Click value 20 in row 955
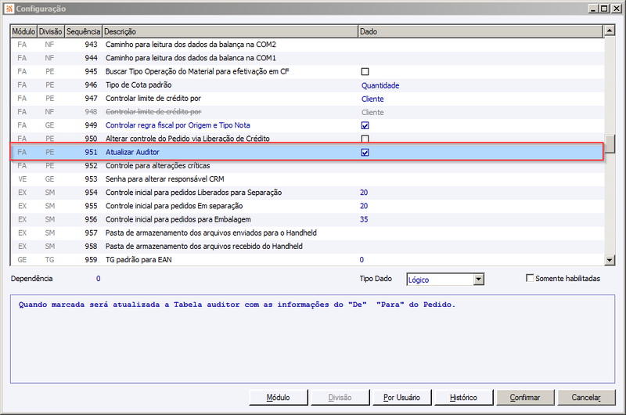The width and height of the screenshot is (626, 415). pyautogui.click(x=364, y=206)
